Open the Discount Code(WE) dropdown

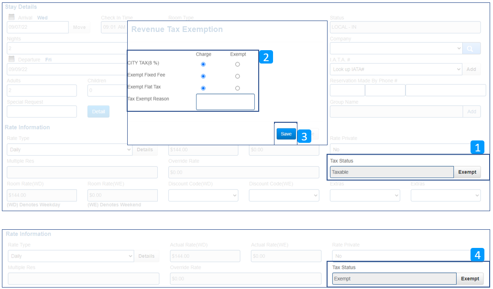(284, 195)
